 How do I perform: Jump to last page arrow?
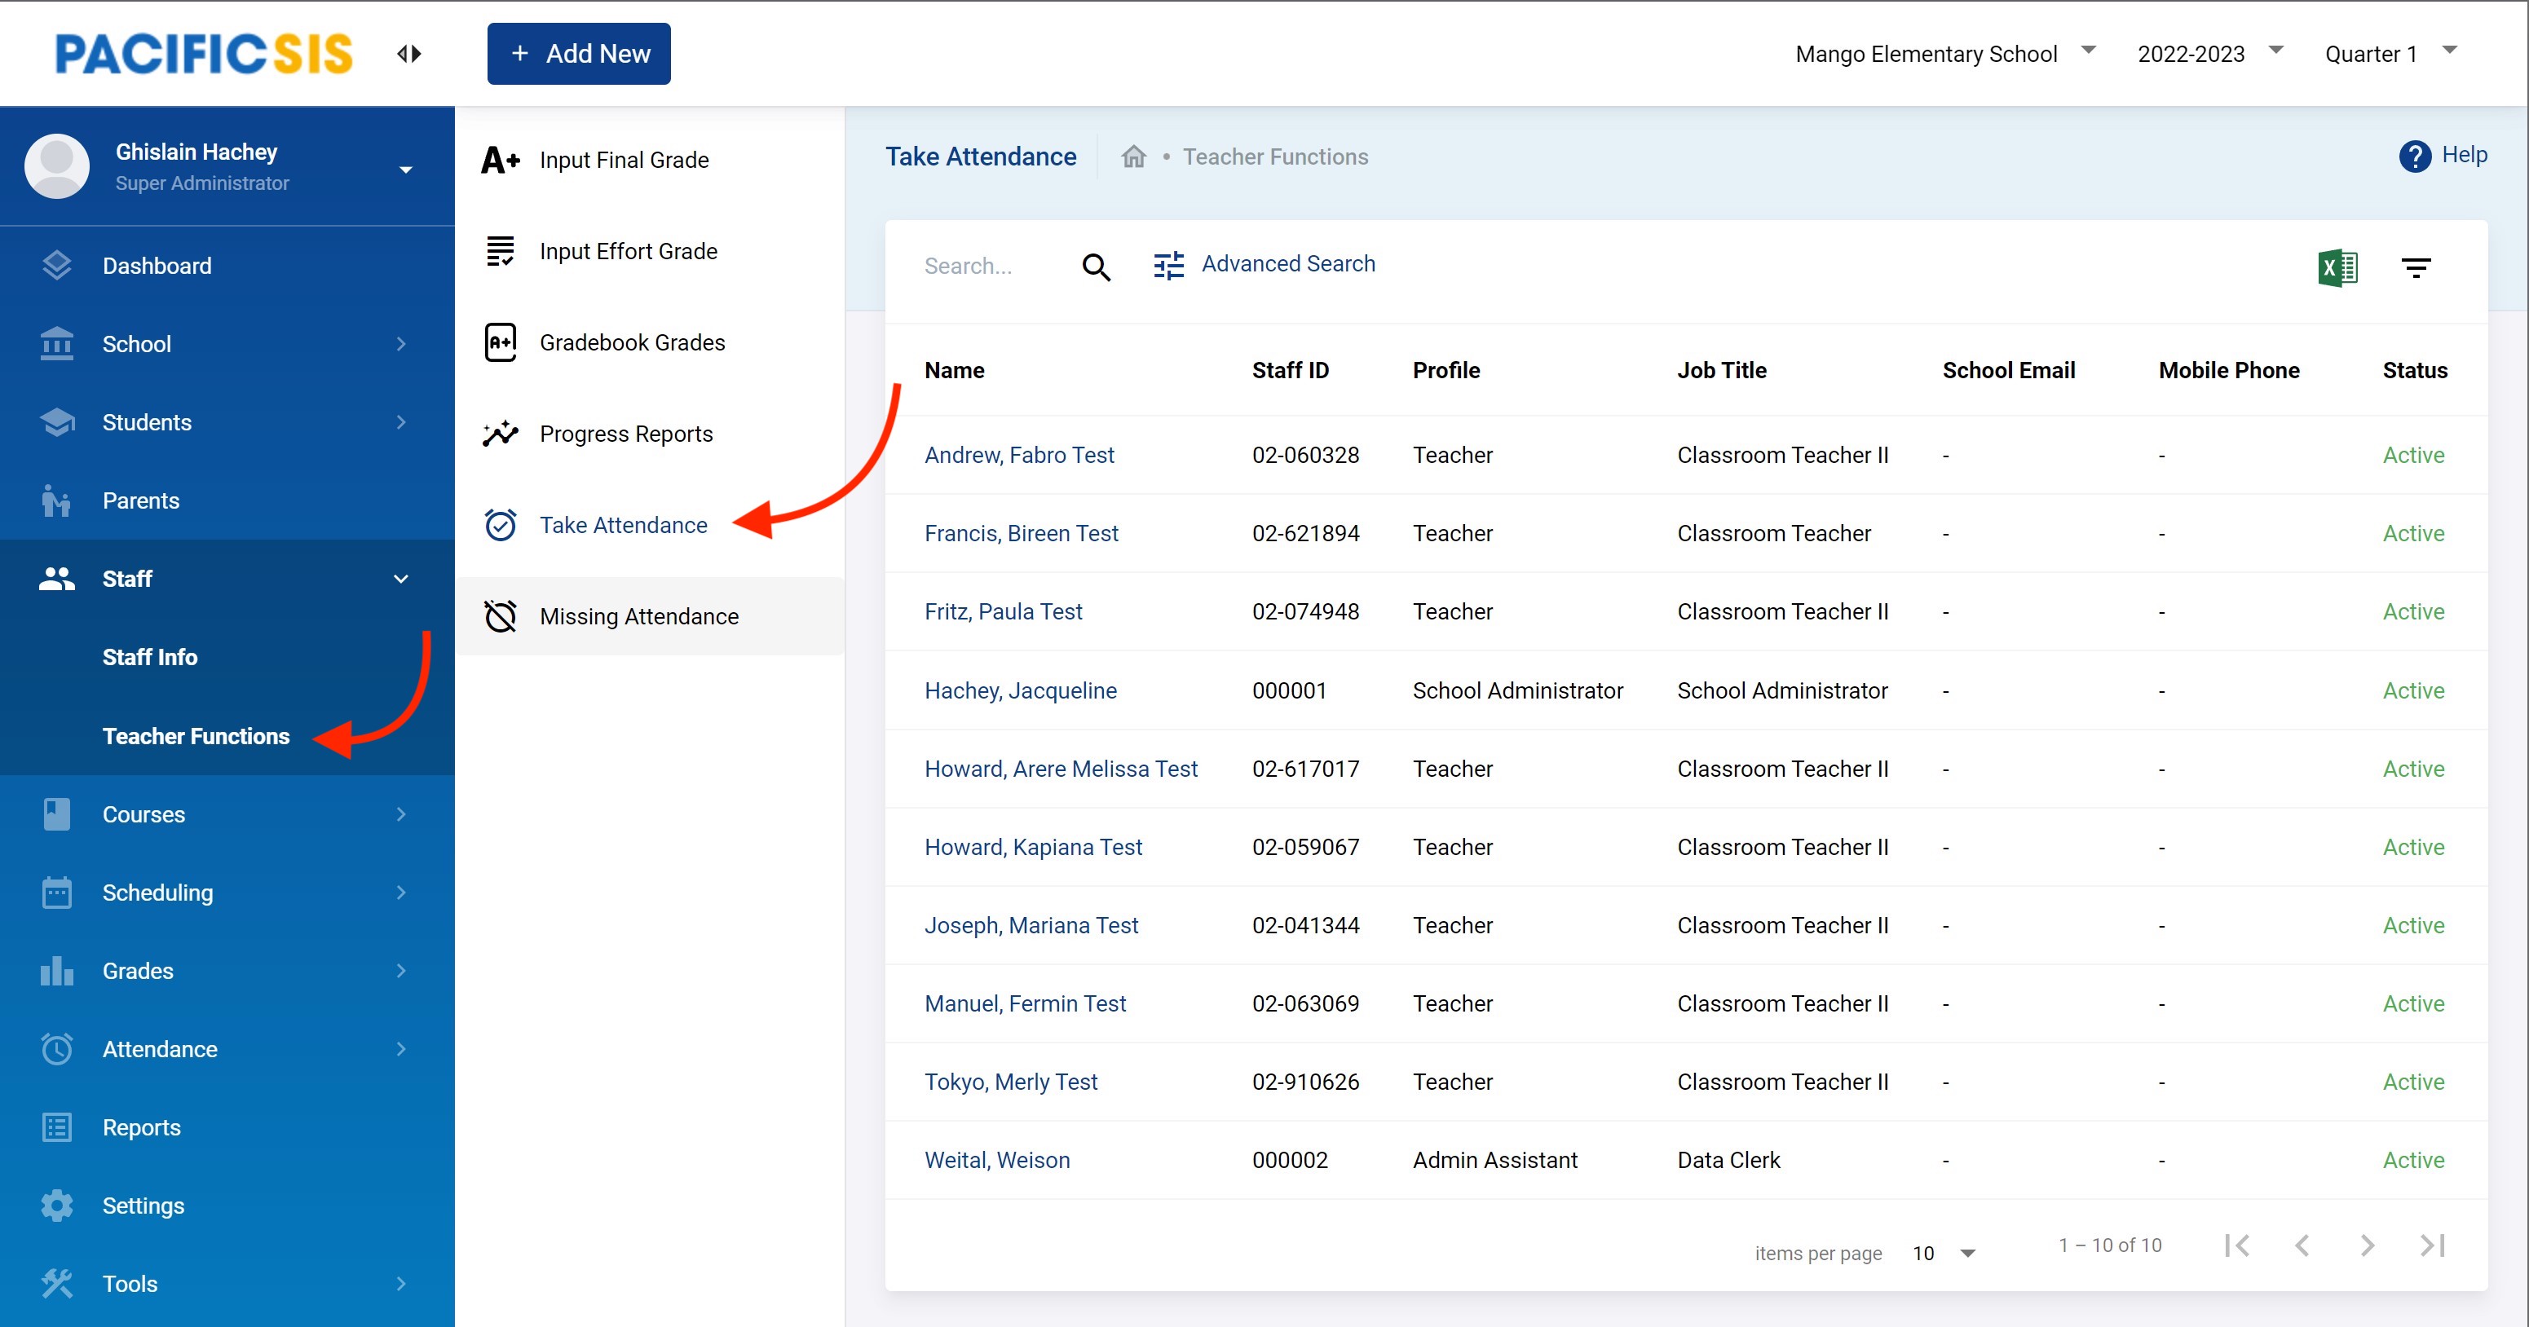tap(2432, 1245)
